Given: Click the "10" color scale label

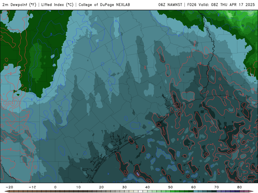Looking at the screenshot, I should pos(78,187).
